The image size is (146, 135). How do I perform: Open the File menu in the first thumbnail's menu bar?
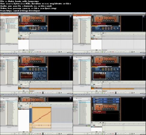(x=5, y=13)
